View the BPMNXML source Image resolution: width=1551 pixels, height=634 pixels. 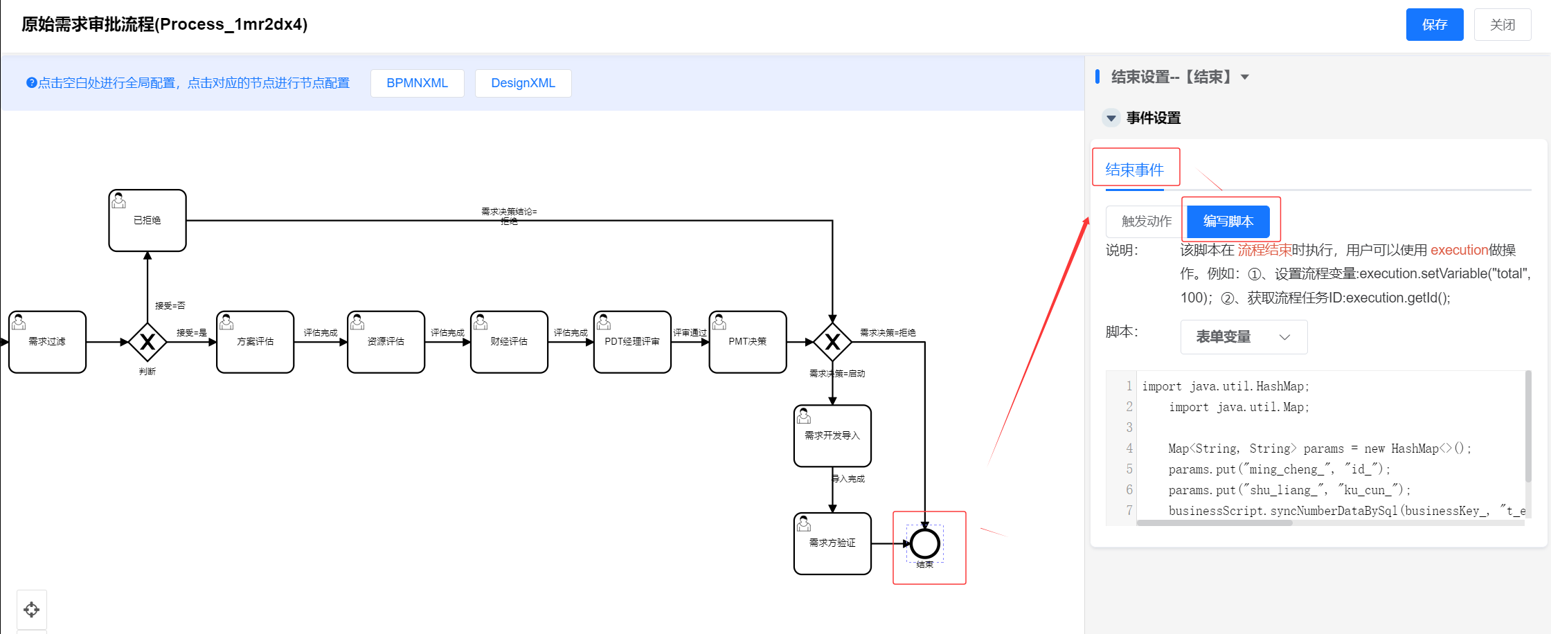417,83
